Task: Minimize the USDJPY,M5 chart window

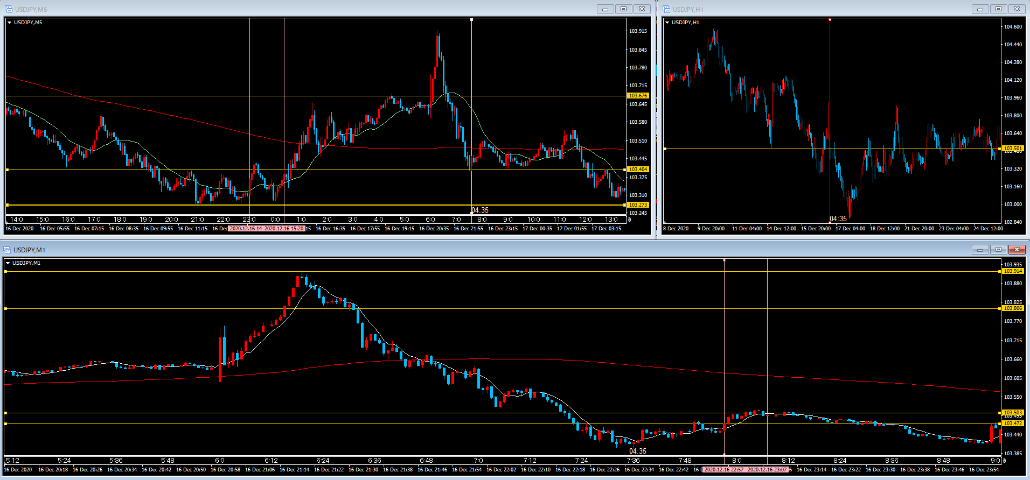Action: (605, 9)
